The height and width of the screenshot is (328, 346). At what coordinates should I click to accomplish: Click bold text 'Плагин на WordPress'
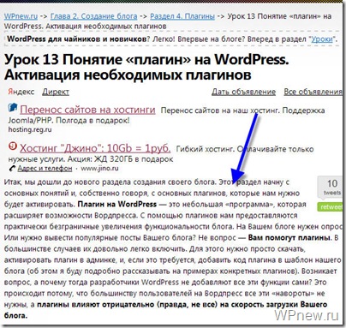[x=117, y=204]
